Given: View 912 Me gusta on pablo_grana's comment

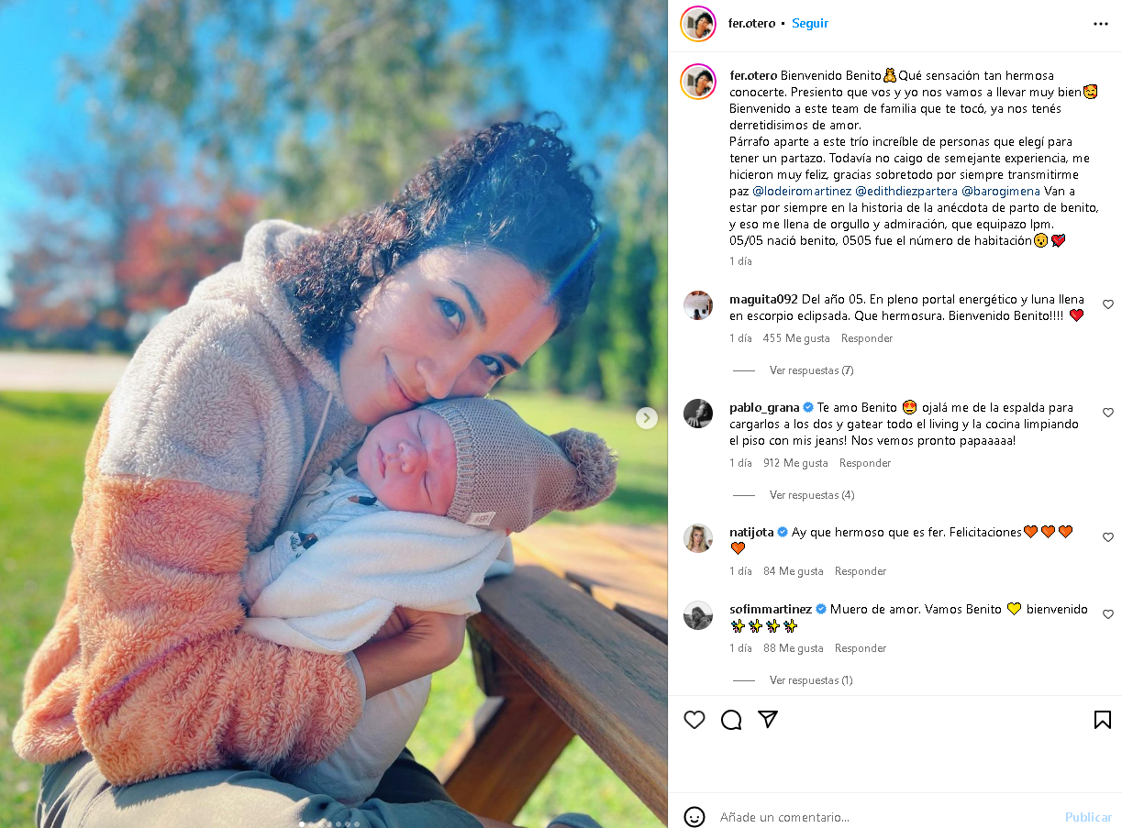Looking at the screenshot, I should click(795, 463).
